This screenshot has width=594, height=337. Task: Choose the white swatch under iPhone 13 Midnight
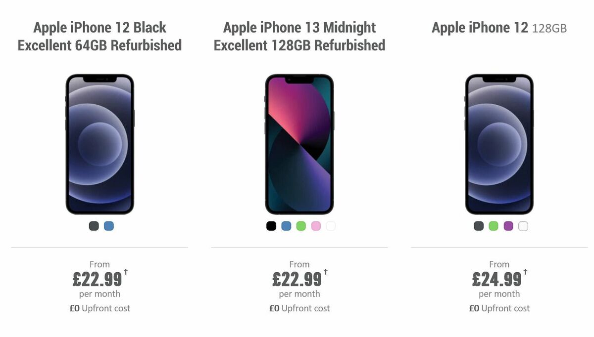click(x=331, y=226)
